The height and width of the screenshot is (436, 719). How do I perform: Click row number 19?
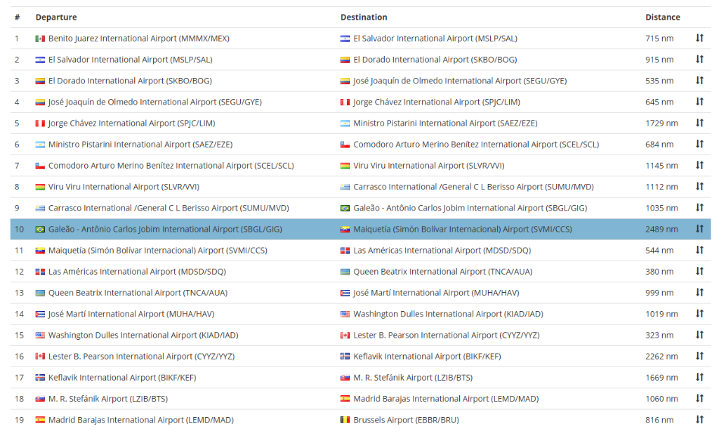[x=19, y=420]
